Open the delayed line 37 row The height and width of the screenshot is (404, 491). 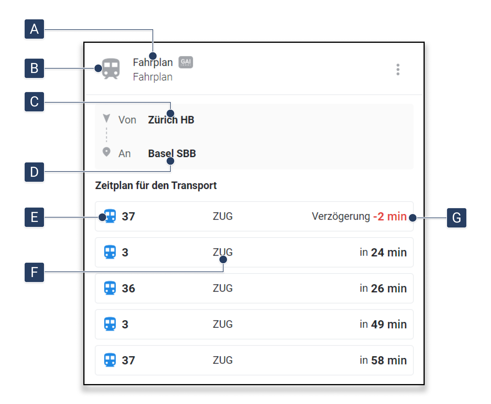point(254,216)
